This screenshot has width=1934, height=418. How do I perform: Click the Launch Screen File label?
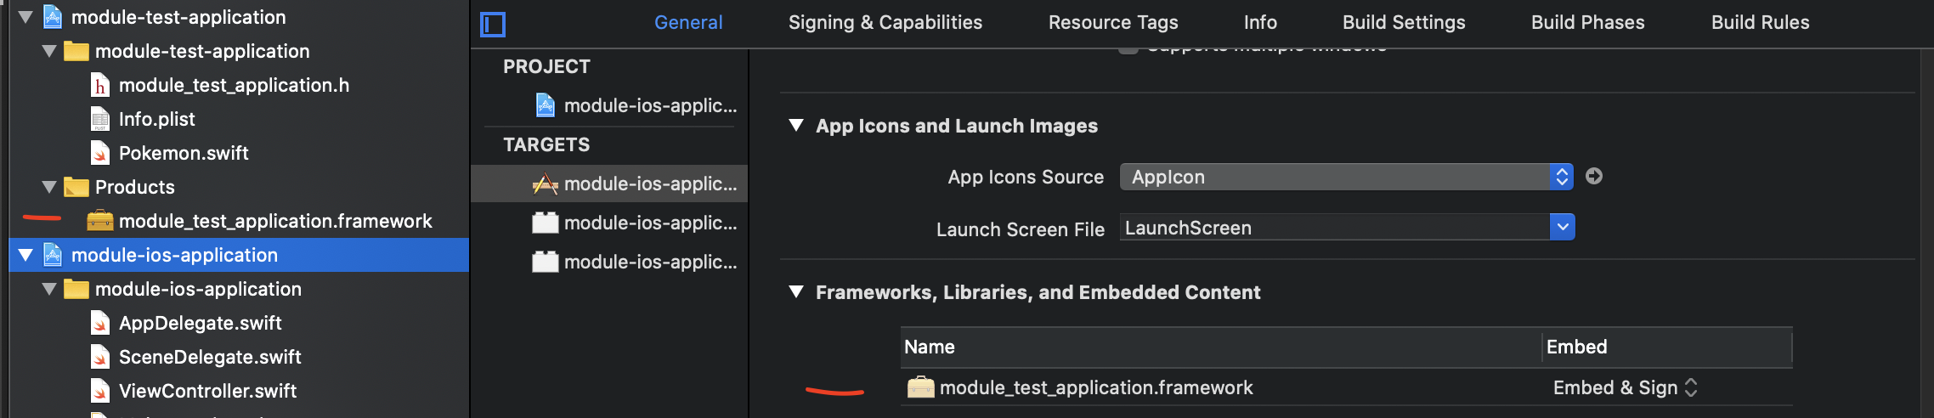coord(1020,229)
